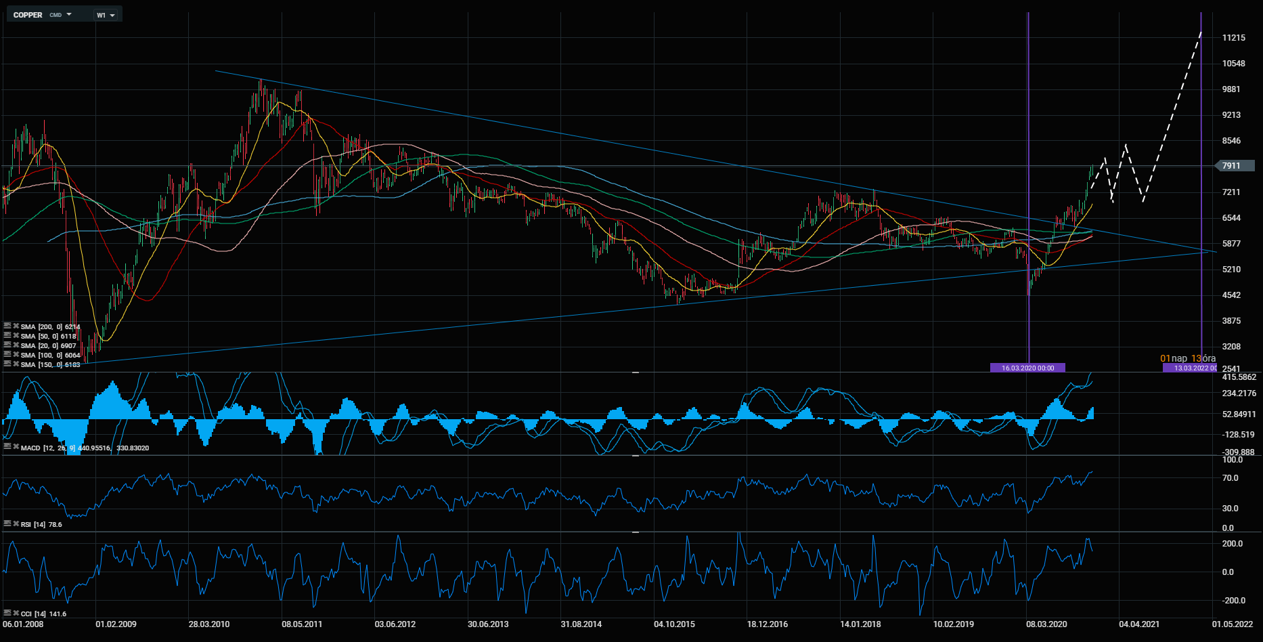This screenshot has height=642, width=1263.
Task: Open the MACD indicator settings icon
Action: pos(7,448)
